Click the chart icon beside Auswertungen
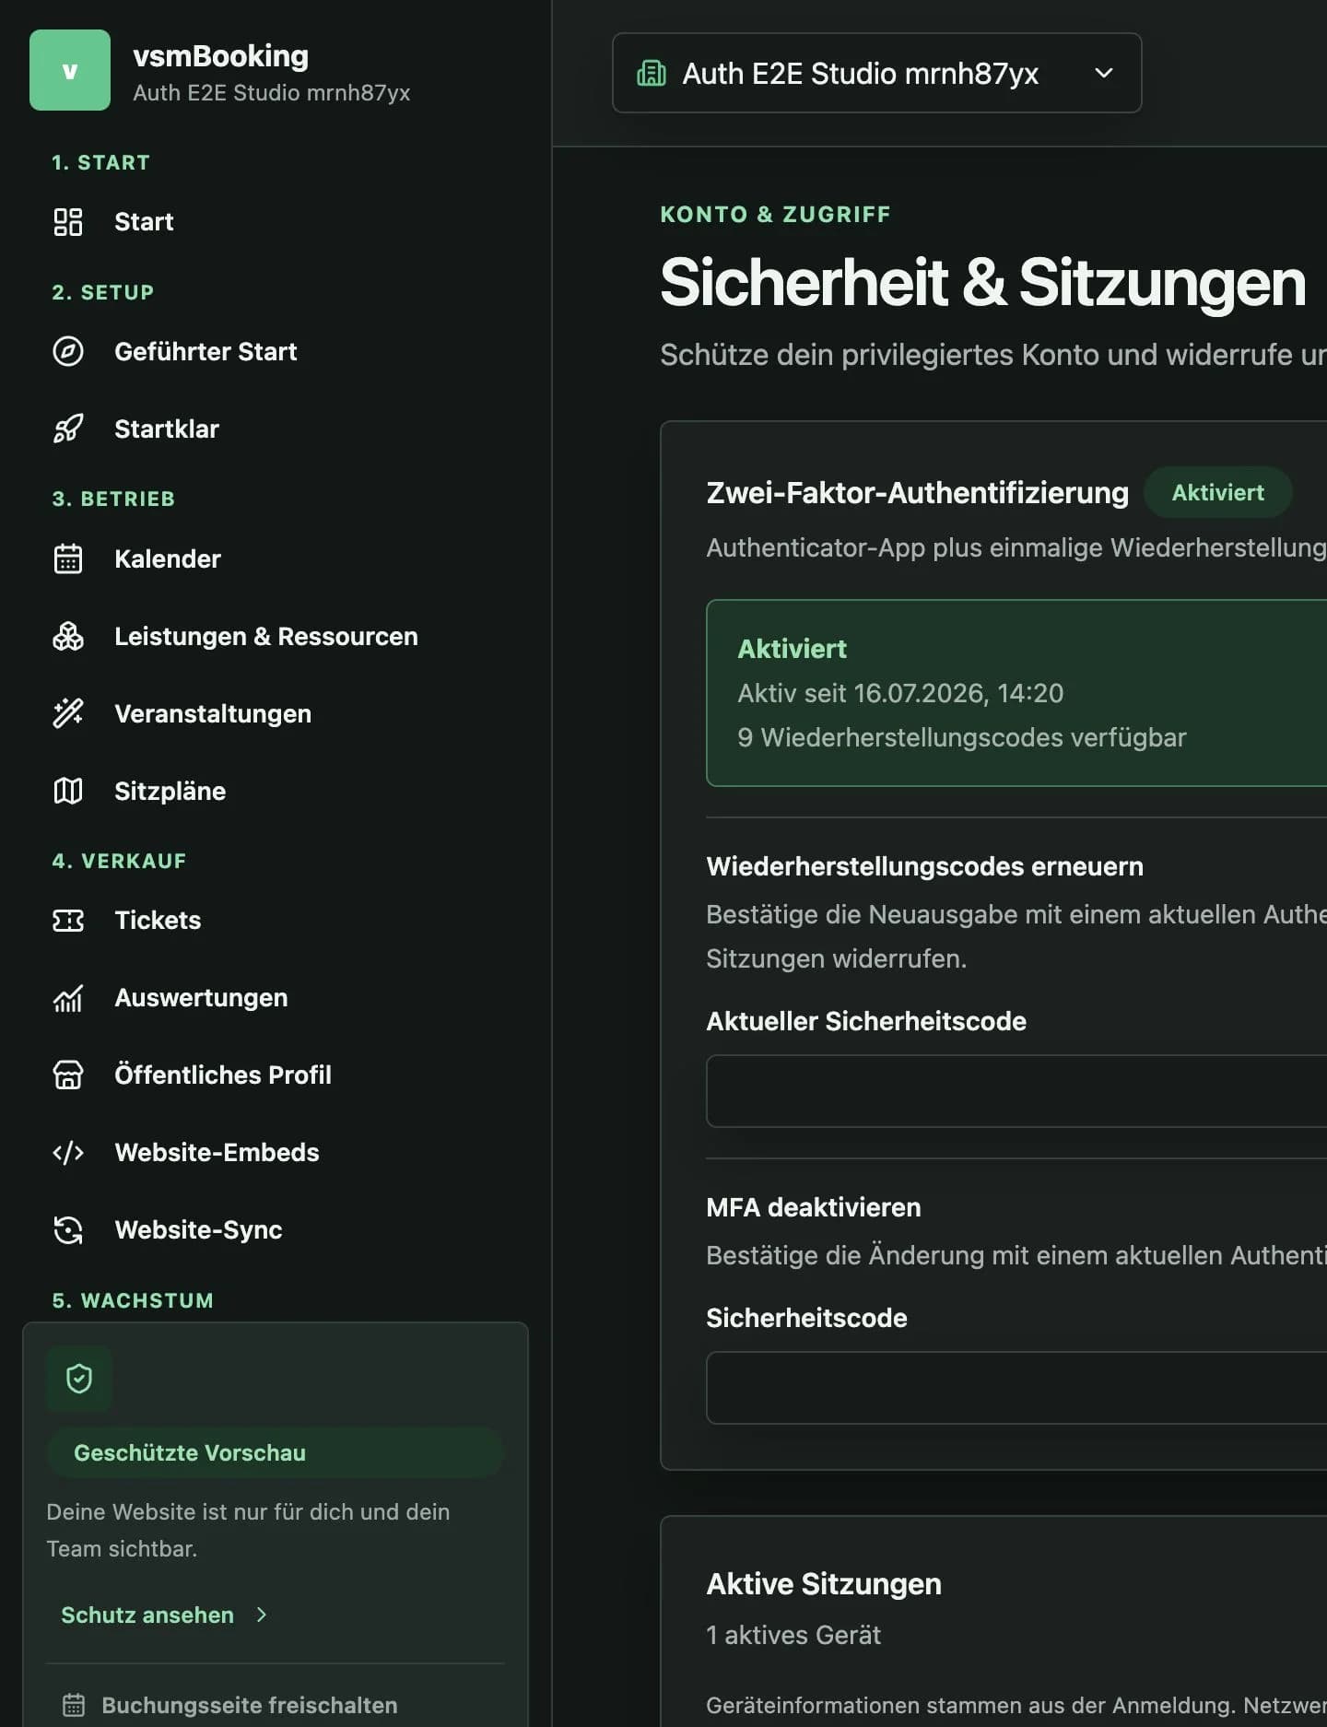 click(68, 997)
